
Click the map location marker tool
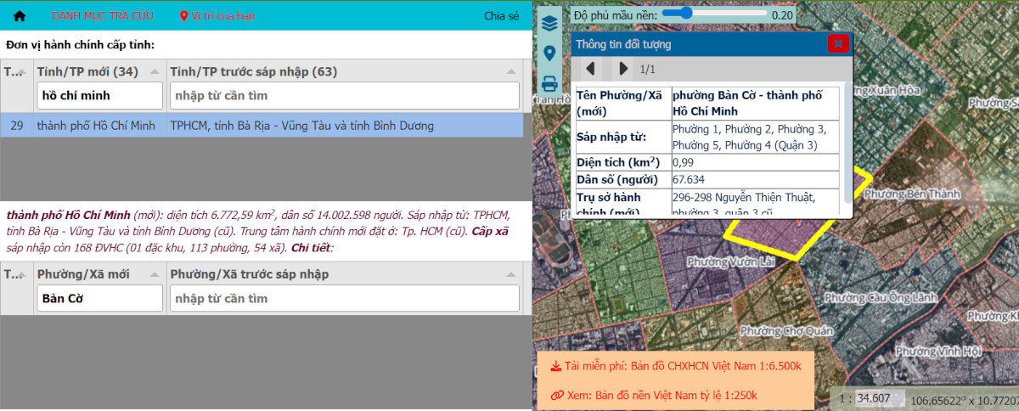549,53
